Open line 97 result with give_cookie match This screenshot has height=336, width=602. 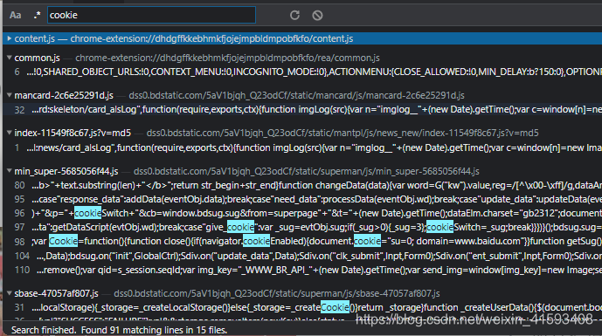point(302,227)
